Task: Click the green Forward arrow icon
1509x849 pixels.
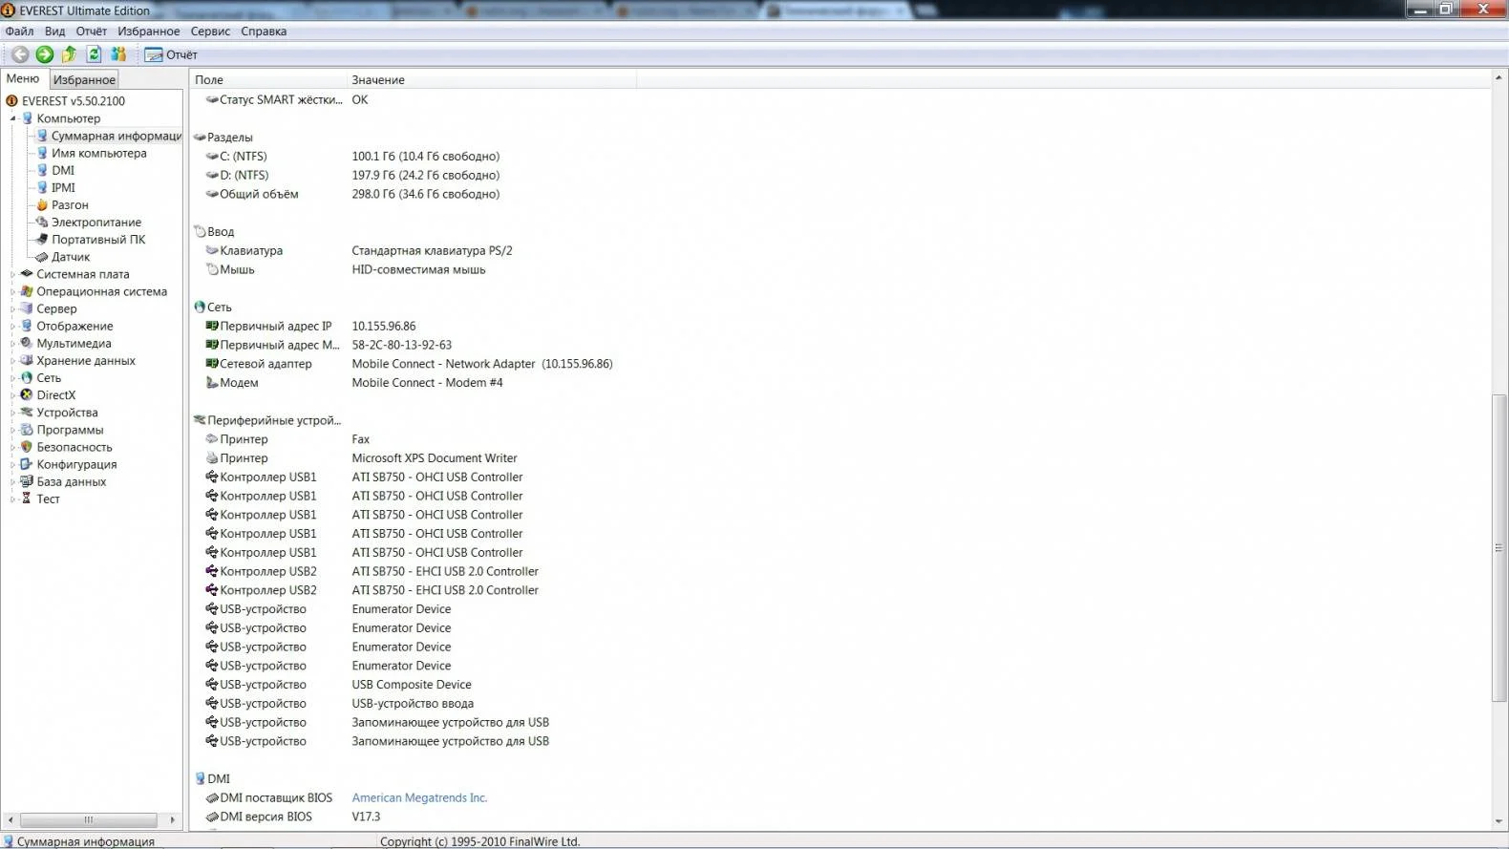Action: [x=44, y=54]
